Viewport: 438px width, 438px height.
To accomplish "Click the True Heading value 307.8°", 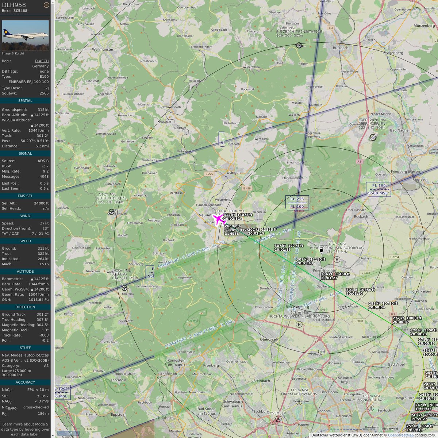I will tap(43, 319).
